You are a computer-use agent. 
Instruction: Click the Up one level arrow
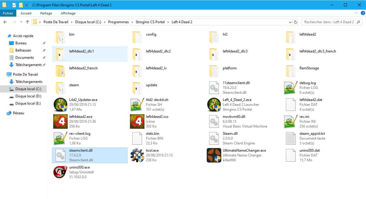pos(28,22)
